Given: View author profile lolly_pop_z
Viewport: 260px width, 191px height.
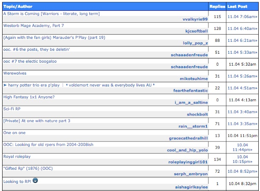Looking at the screenshot, I should (195, 43).
